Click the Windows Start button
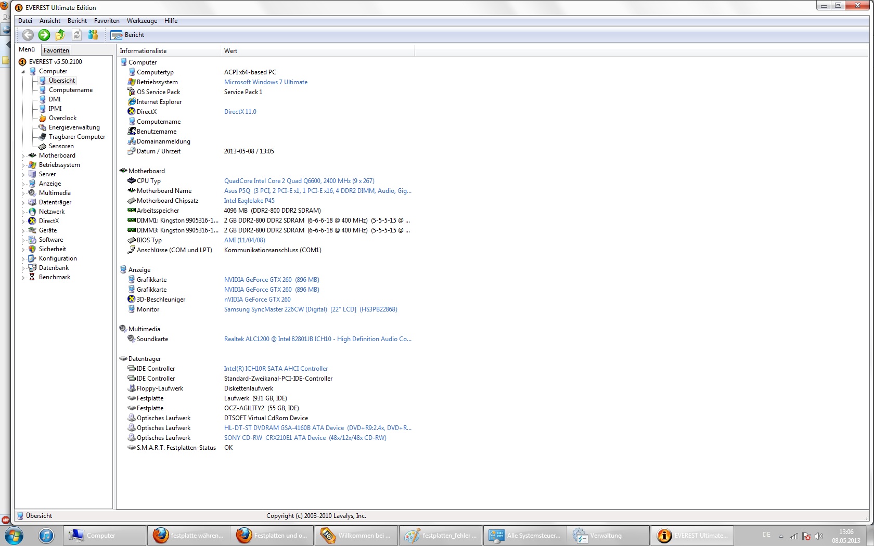This screenshot has height=546, width=874. point(14,535)
